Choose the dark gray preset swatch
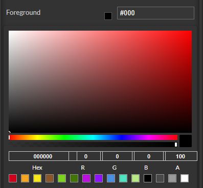The width and height of the screenshot is (203, 188). 160,178
